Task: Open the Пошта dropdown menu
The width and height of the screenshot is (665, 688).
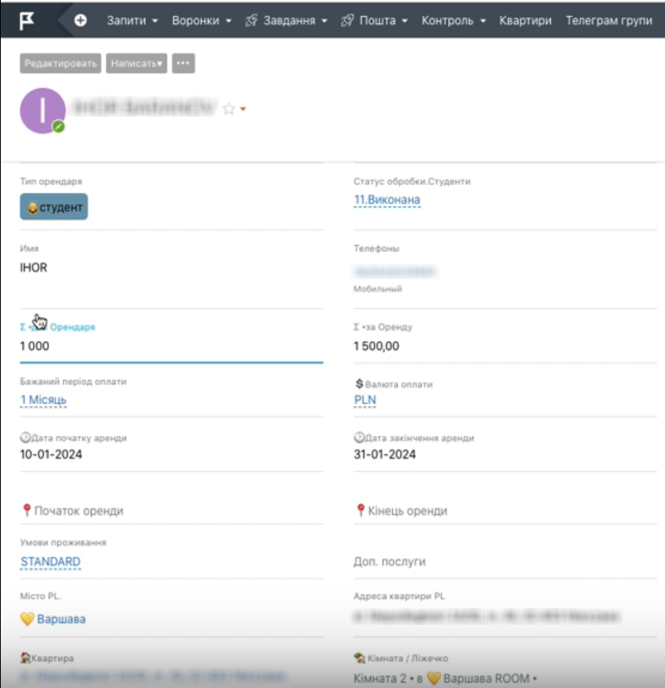Action: [375, 20]
